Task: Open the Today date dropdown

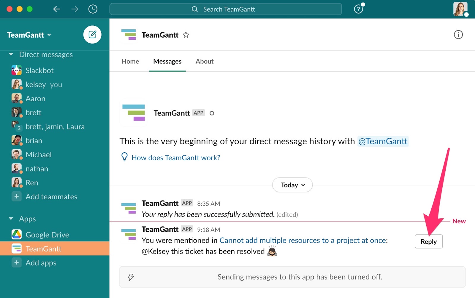Action: [x=292, y=185]
